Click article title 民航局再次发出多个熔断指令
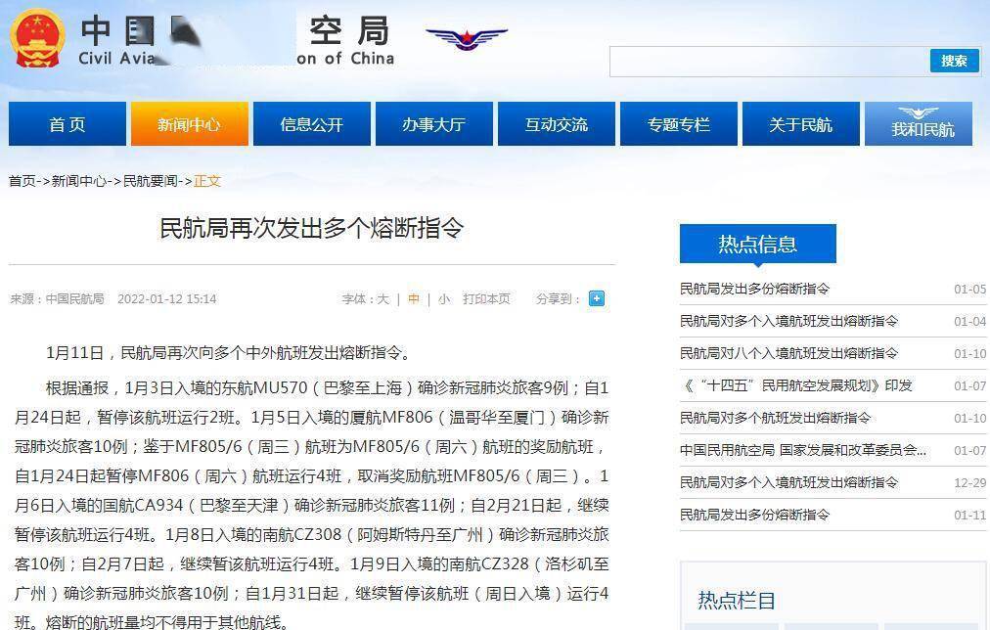This screenshot has width=990, height=630. coord(312,229)
